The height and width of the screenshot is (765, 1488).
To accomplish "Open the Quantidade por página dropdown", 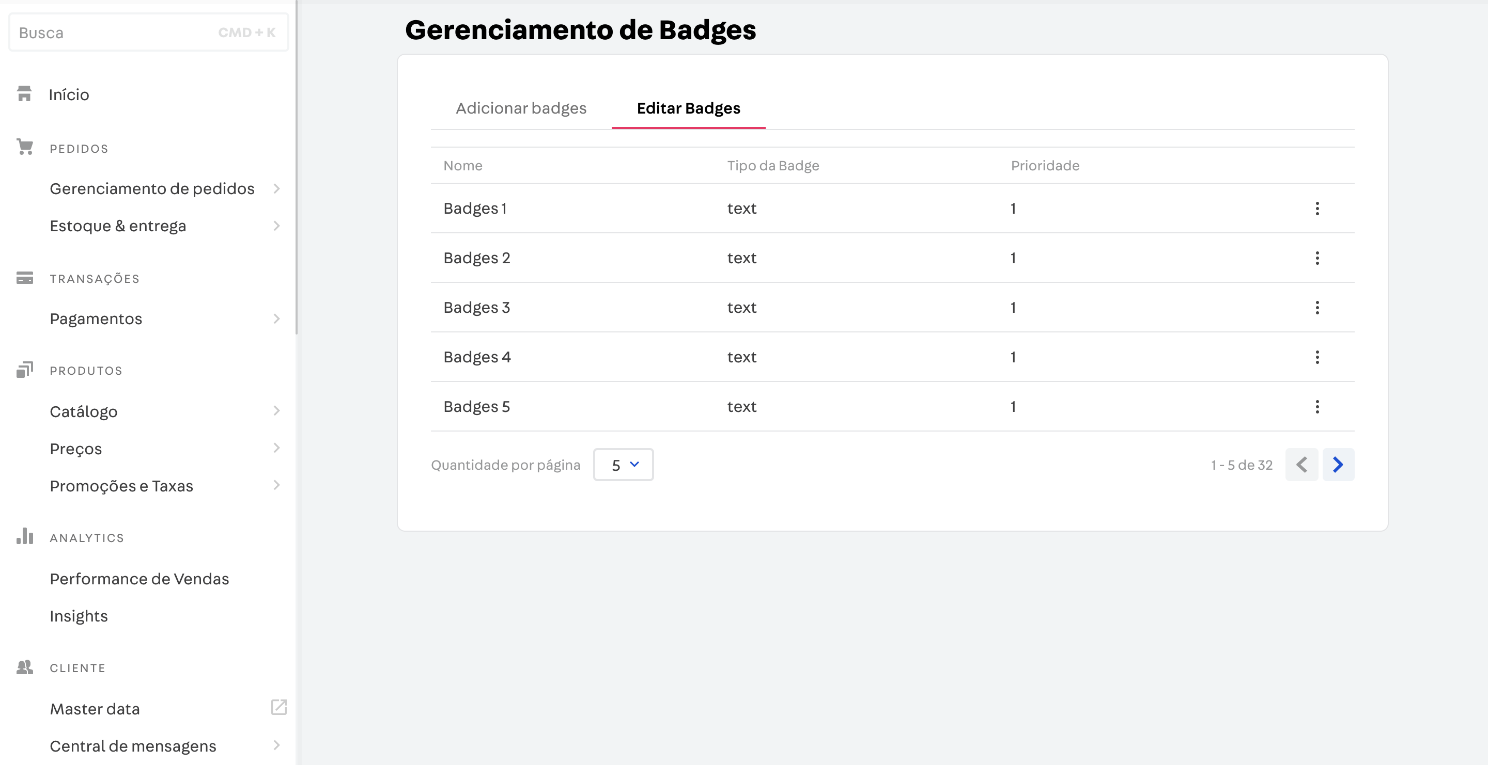I will [624, 465].
